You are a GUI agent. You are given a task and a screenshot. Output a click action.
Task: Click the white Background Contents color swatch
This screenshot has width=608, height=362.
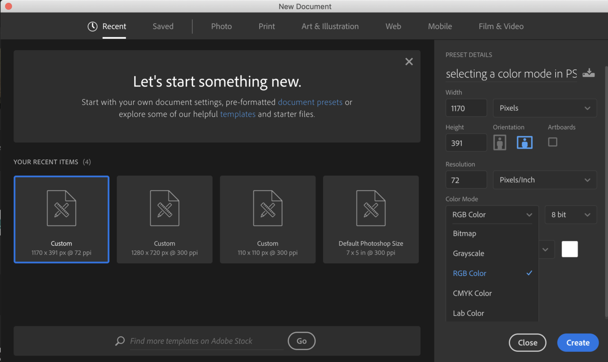click(x=570, y=249)
